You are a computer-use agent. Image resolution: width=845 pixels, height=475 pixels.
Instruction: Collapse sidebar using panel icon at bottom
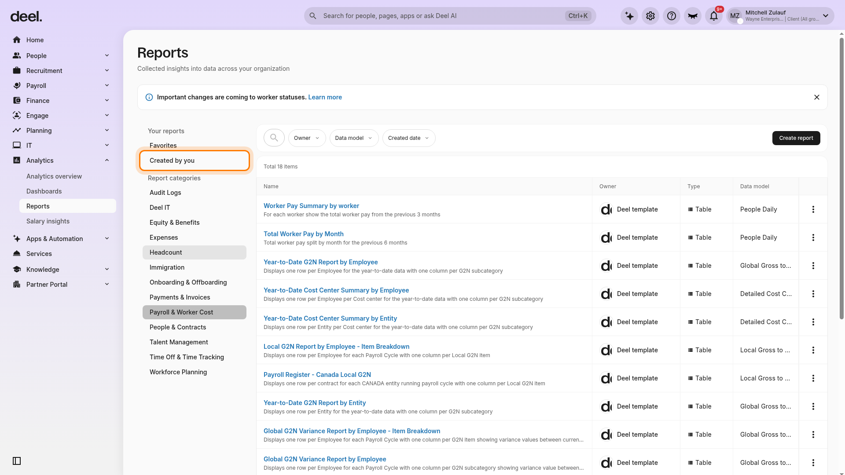coord(17,461)
